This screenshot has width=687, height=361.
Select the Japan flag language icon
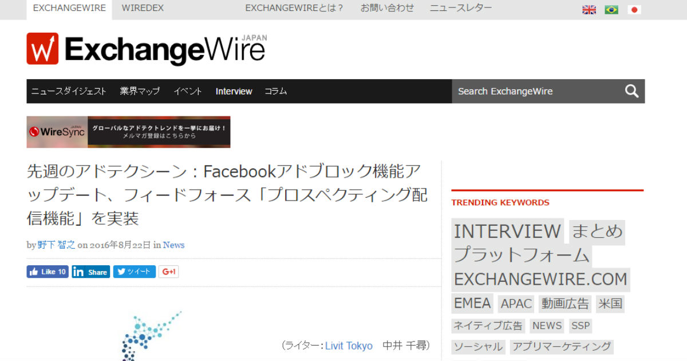pos(634,10)
